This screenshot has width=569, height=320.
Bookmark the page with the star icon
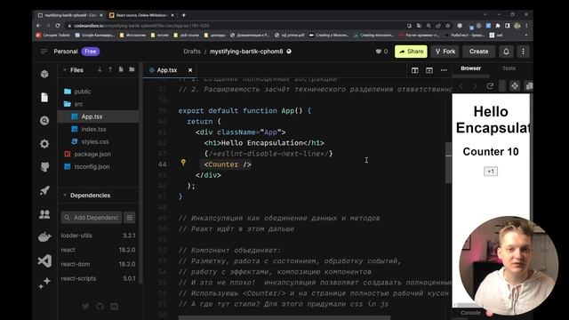point(448,26)
